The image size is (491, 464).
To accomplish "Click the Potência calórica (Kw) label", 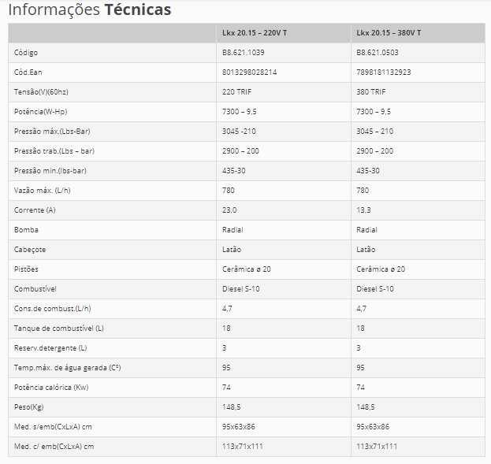I will (x=51, y=388).
